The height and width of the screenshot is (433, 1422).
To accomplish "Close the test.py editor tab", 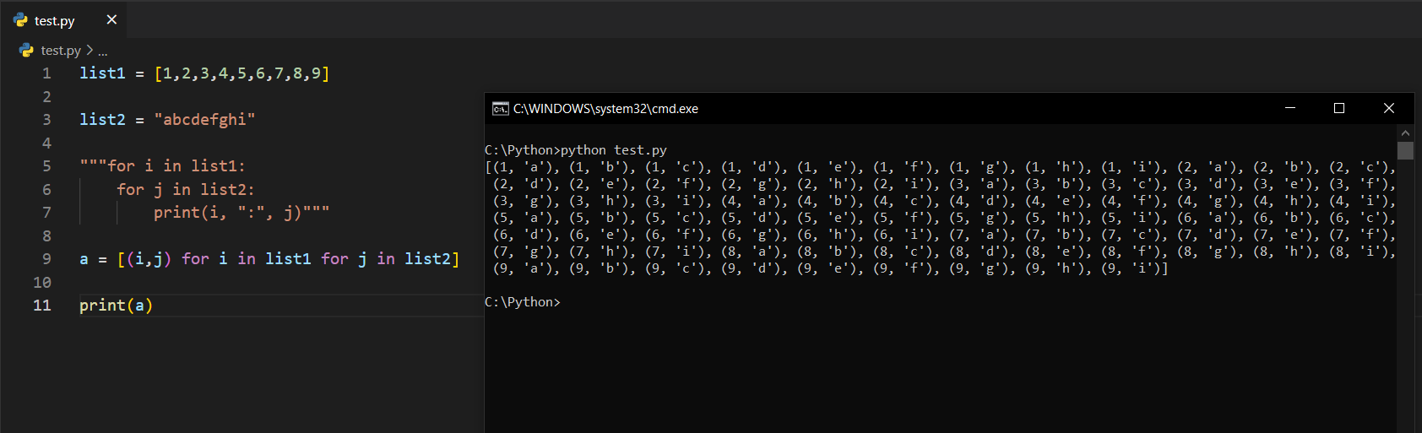I will (x=111, y=19).
